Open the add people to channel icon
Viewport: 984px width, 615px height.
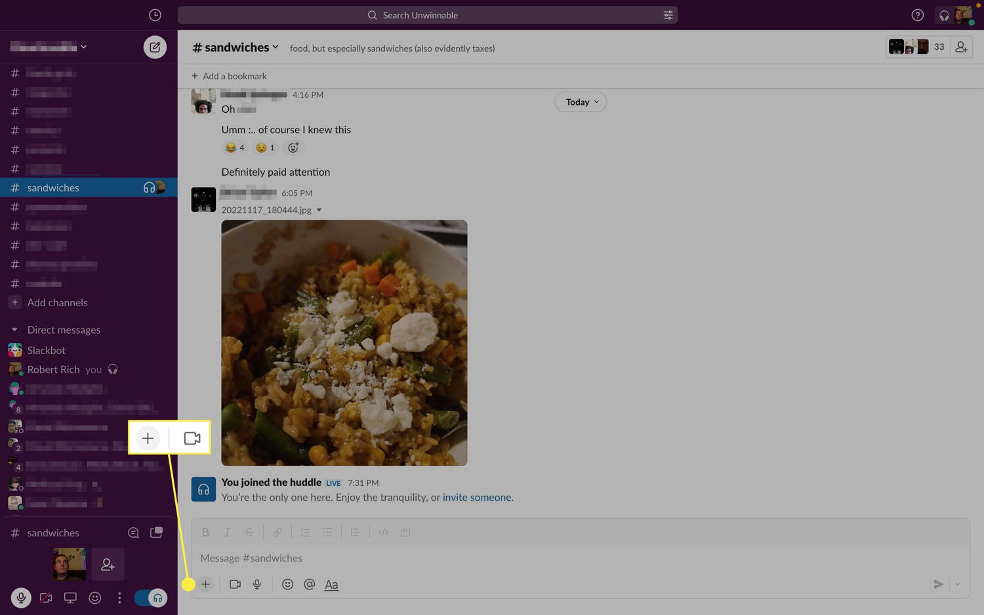(x=961, y=47)
